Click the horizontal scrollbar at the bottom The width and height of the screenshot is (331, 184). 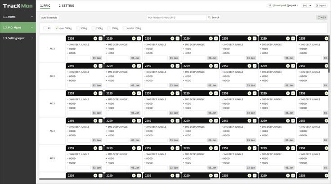pyautogui.click(x=135, y=179)
